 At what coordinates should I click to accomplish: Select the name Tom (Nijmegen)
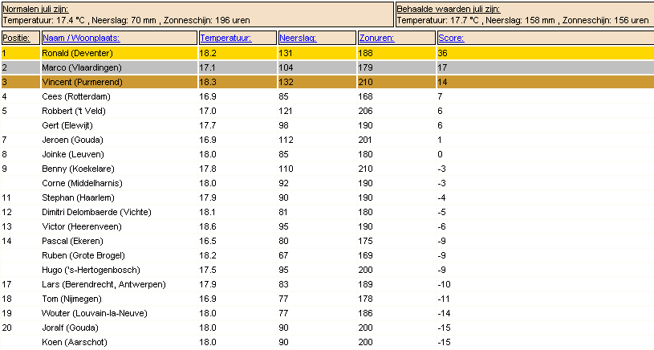point(71,299)
